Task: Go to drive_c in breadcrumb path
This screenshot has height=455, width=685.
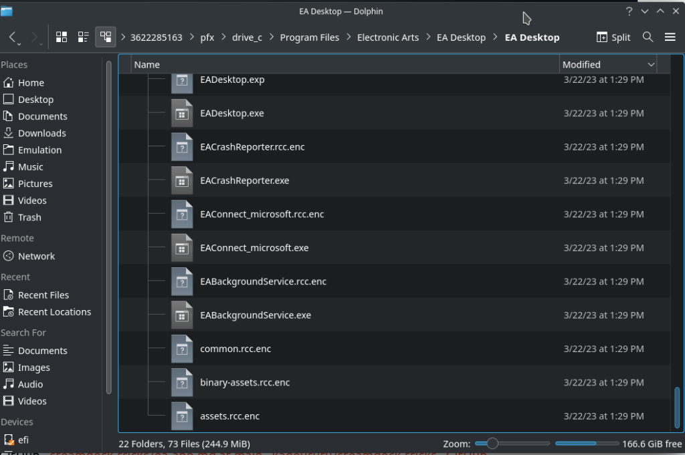Action: [x=247, y=37]
